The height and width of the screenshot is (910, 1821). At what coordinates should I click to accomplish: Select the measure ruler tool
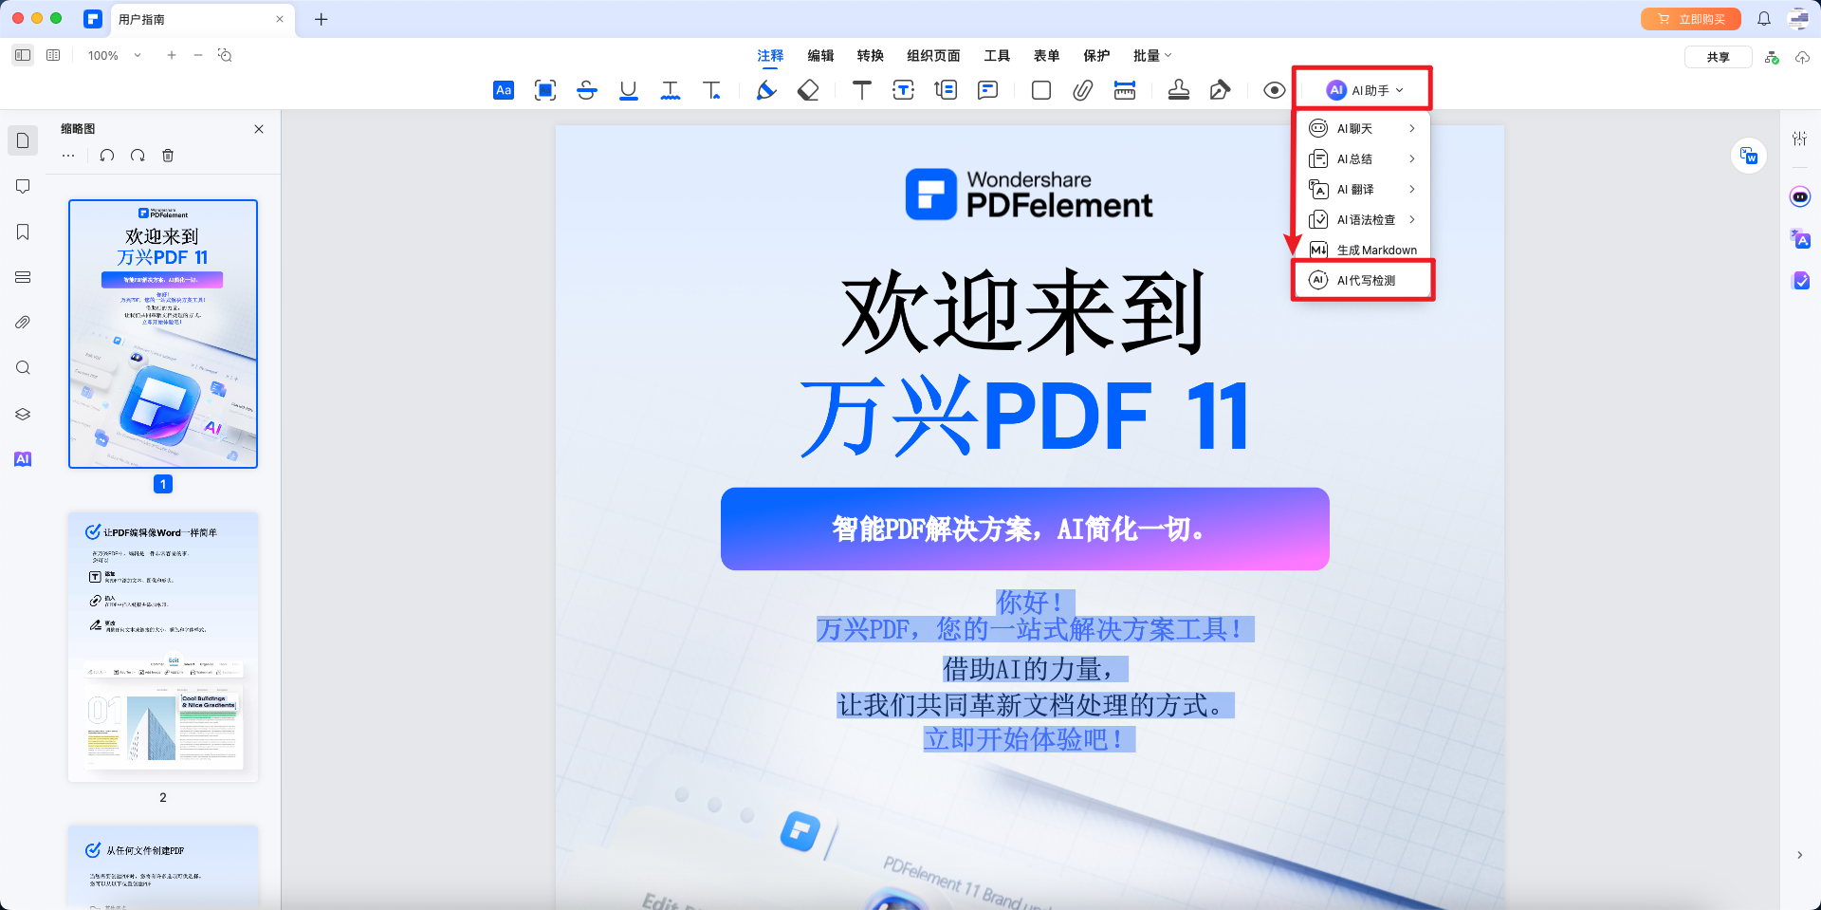pyautogui.click(x=1124, y=90)
